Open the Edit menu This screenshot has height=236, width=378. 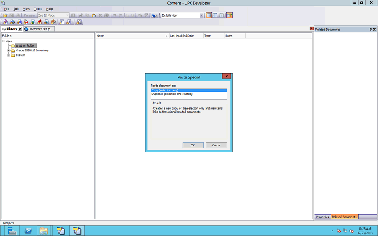16,9
